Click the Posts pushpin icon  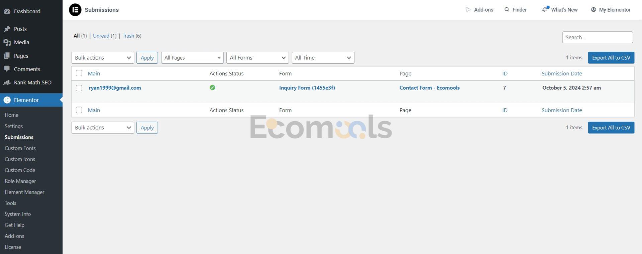7,29
